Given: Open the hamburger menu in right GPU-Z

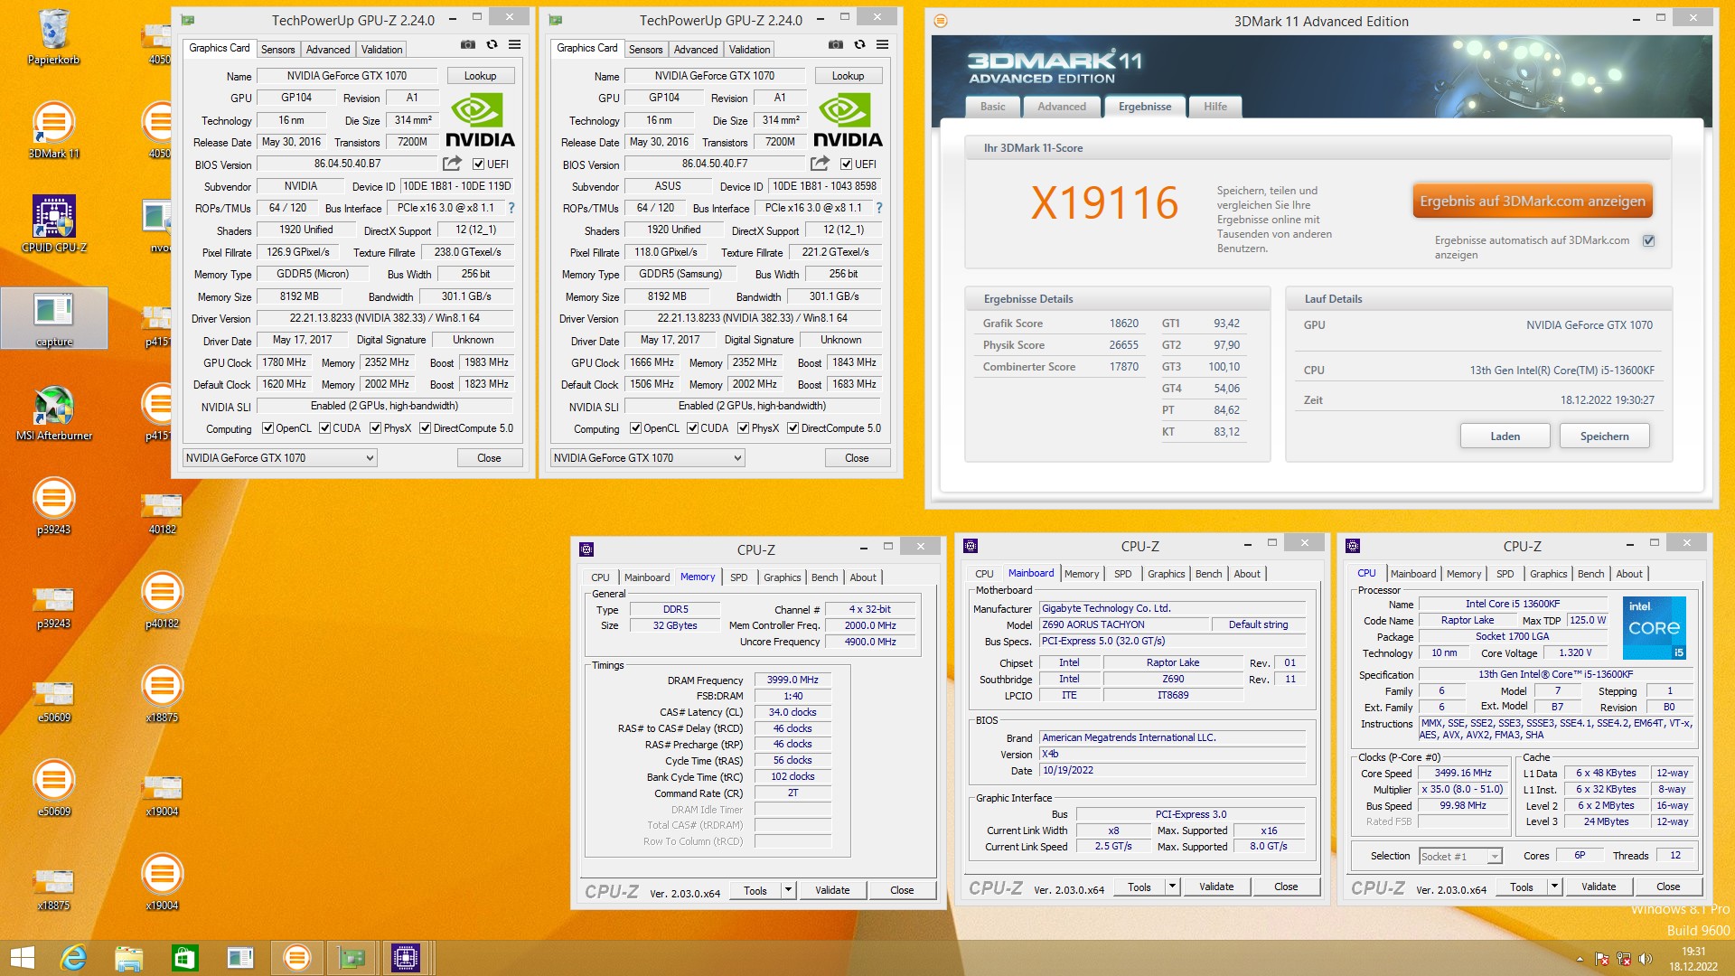Looking at the screenshot, I should pos(882,44).
